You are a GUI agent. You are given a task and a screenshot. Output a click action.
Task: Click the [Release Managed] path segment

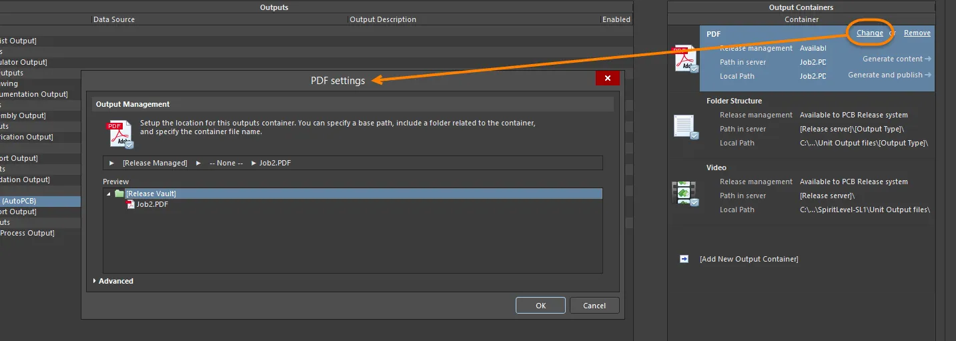click(155, 163)
